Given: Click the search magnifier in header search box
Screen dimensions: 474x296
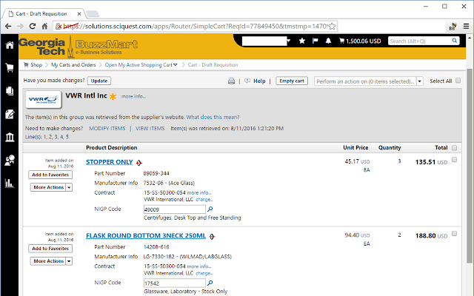Looking at the screenshot, I should pos(454,41).
